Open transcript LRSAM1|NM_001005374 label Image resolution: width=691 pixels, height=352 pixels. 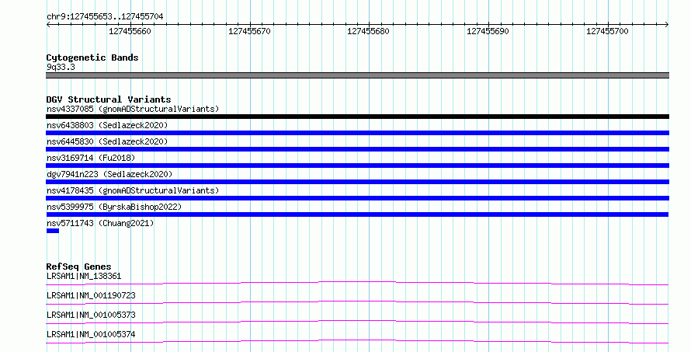point(91,334)
